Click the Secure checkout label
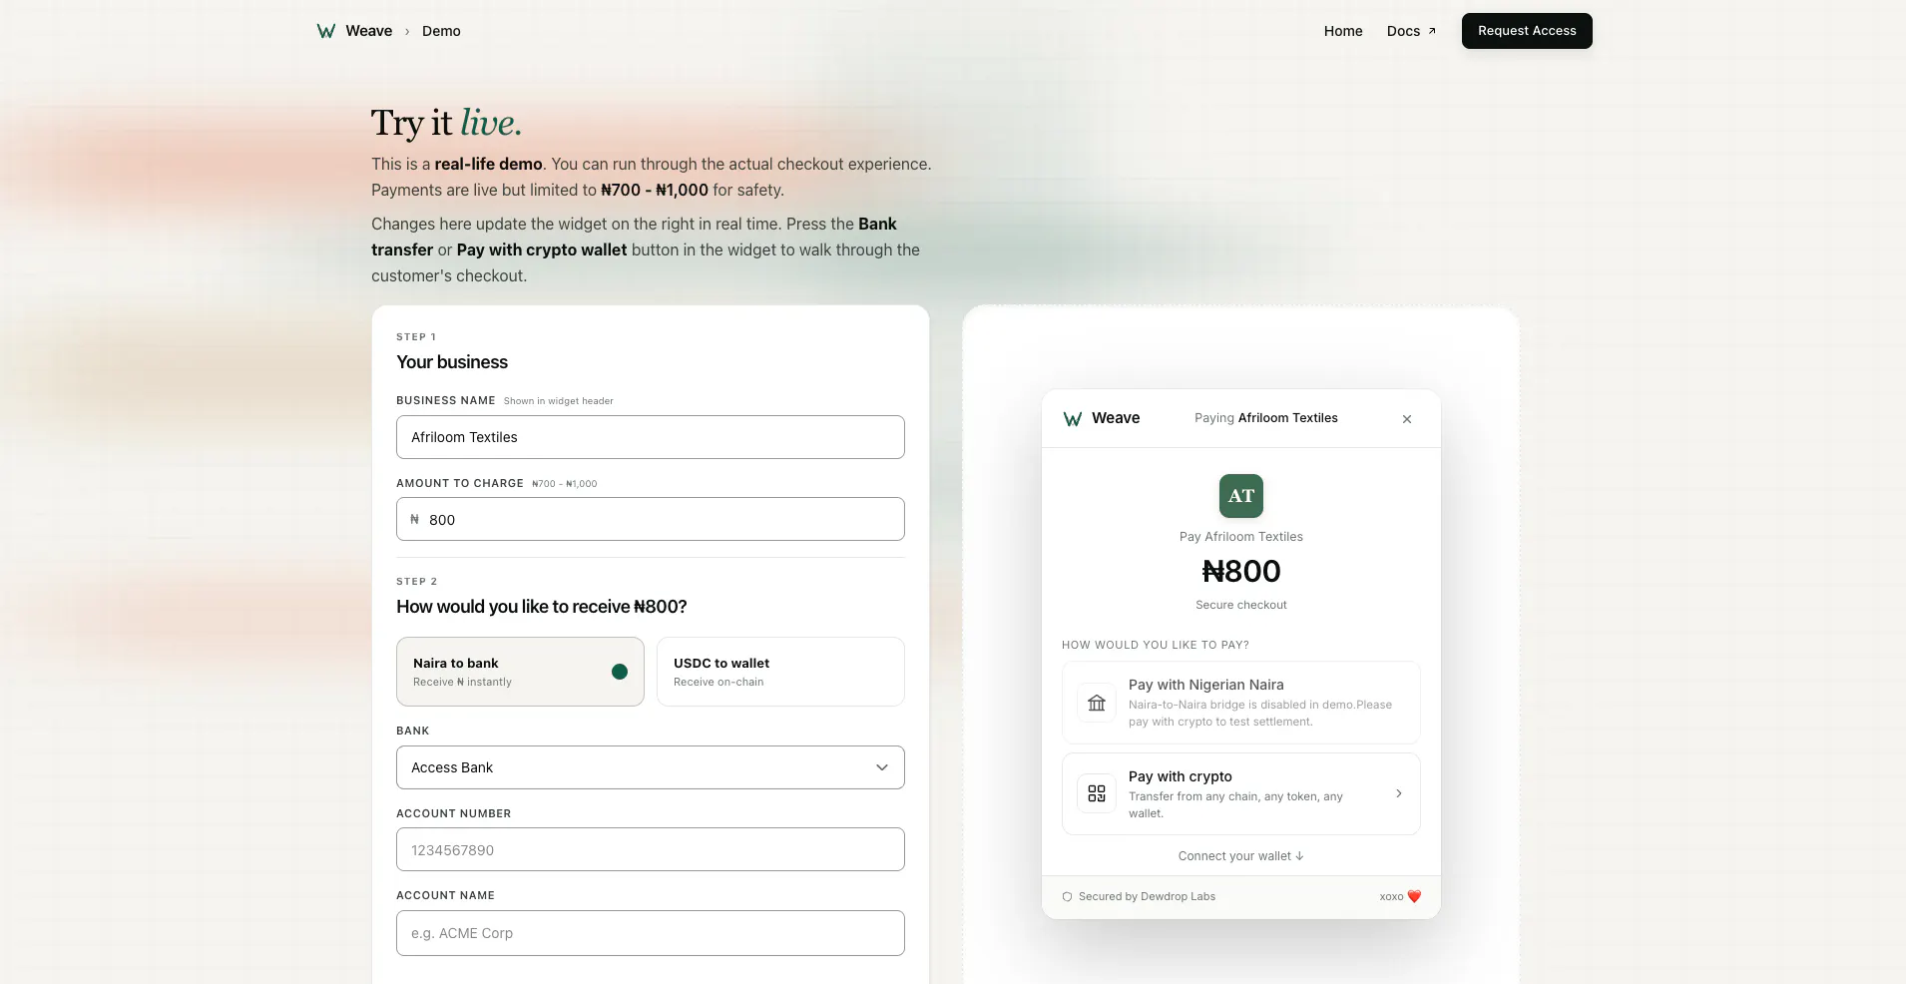The width and height of the screenshot is (1906, 984). tap(1241, 605)
